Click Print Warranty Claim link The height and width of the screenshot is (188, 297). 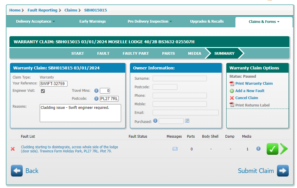pyautogui.click(x=254, y=84)
